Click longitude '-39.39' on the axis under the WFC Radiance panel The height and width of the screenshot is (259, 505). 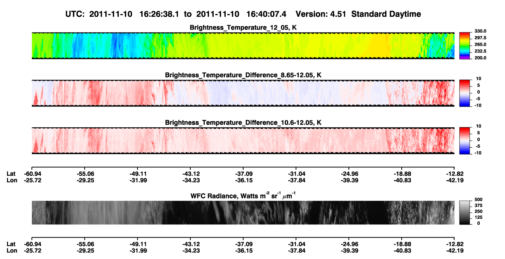(x=349, y=250)
